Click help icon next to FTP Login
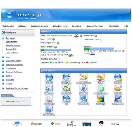 point(58,43)
